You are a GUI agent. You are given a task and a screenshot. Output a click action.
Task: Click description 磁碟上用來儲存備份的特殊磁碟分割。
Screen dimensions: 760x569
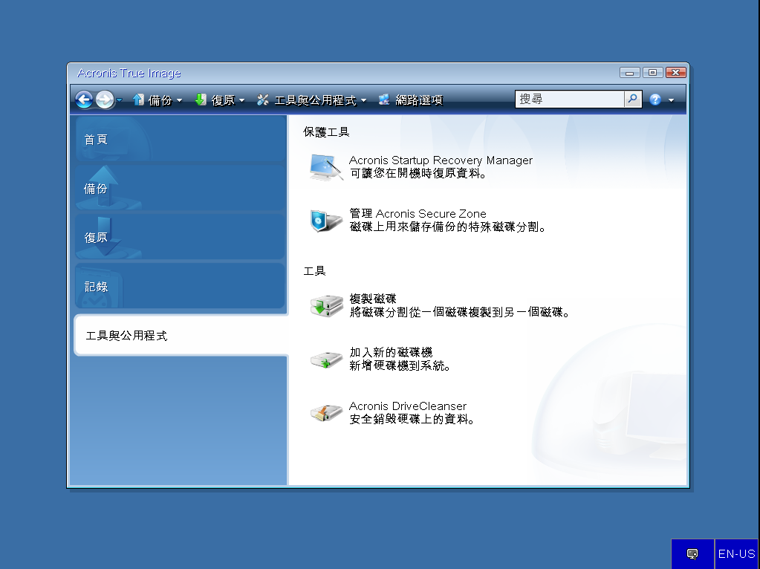pyautogui.click(x=448, y=227)
